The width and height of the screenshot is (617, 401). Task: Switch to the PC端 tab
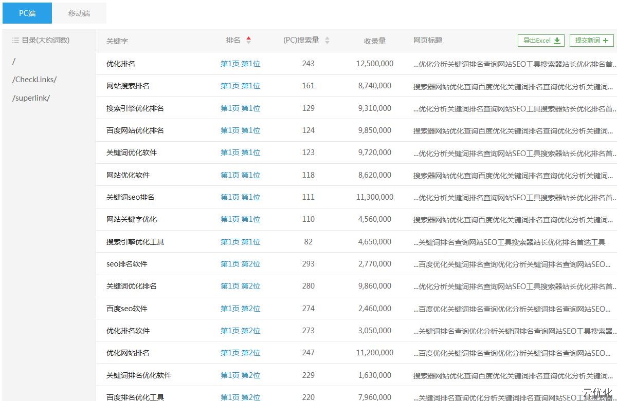point(27,13)
